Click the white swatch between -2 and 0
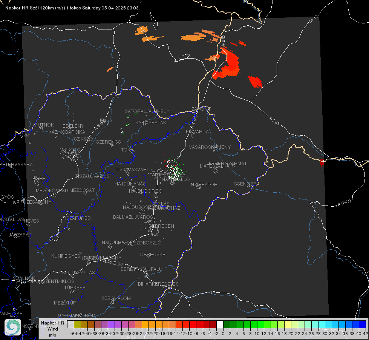Image resolution: width=369 pixels, height=340 pixels. tap(220, 325)
